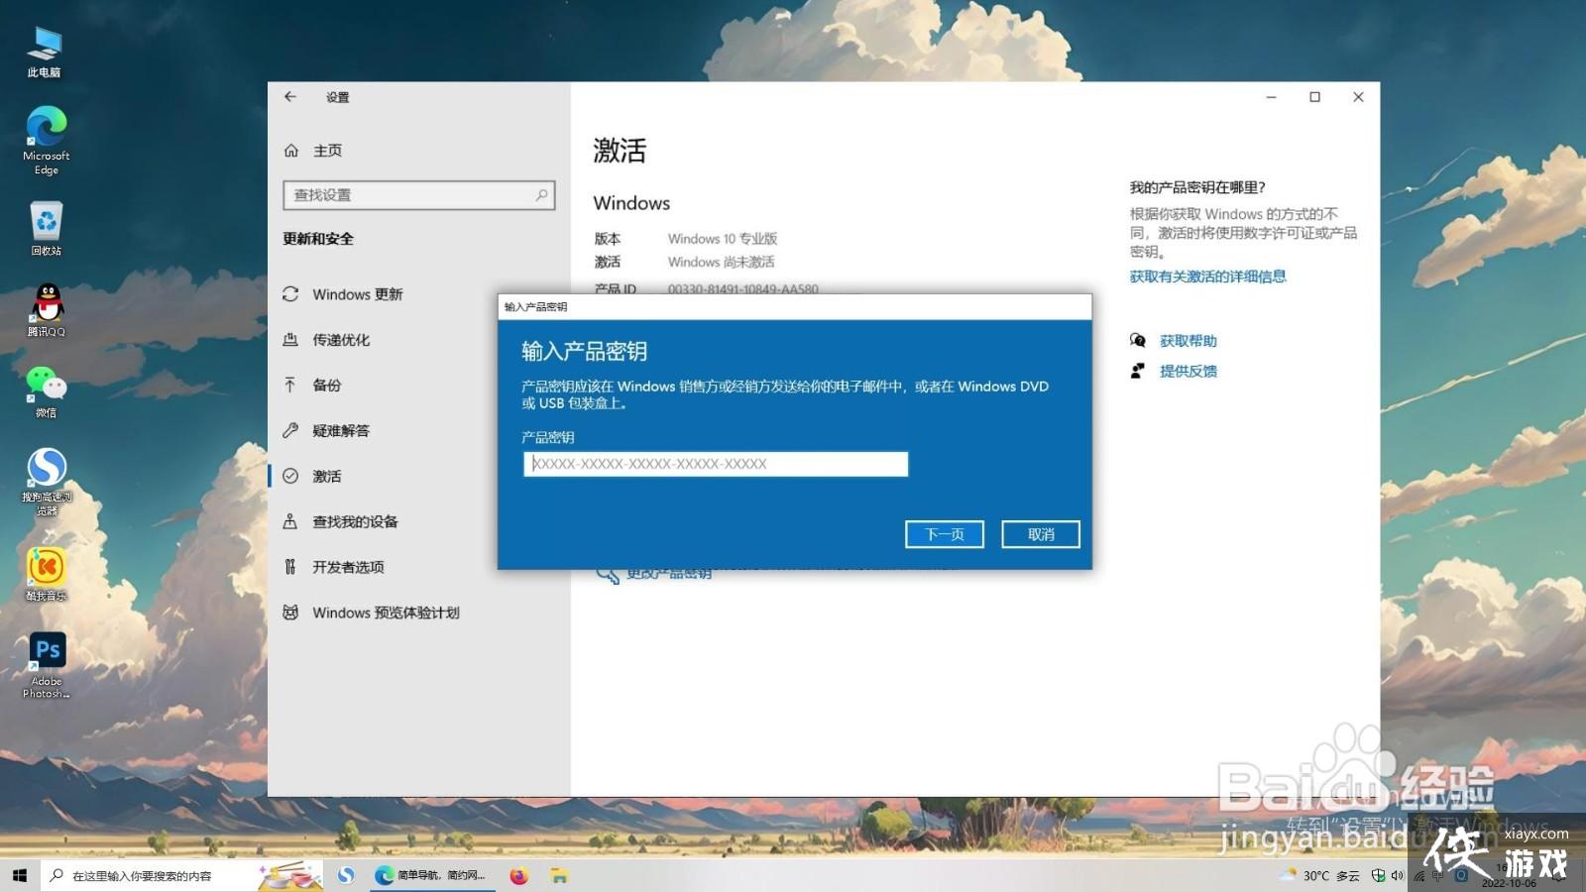1586x892 pixels.
Task: Click the 提供反馈 person icon
Action: tap(1138, 371)
